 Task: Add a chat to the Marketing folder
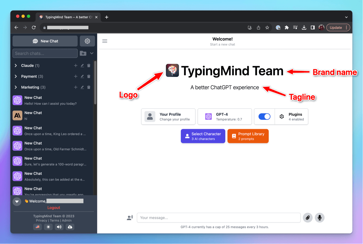pos(76,87)
